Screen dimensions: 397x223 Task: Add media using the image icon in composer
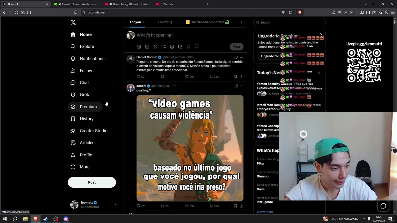[x=139, y=46]
